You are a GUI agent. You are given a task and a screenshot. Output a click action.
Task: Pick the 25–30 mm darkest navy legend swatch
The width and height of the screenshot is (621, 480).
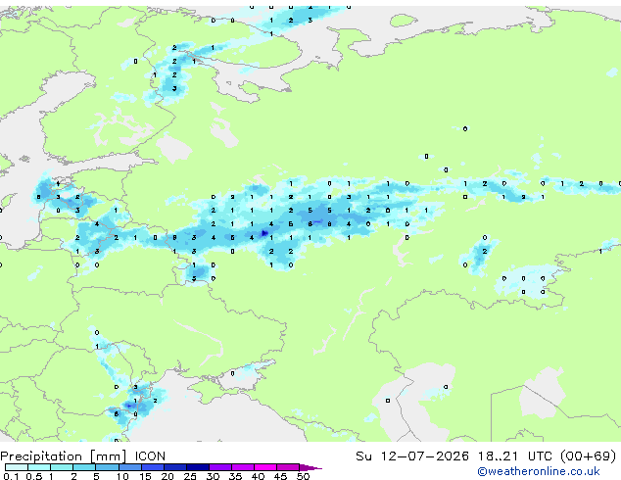tap(198, 467)
